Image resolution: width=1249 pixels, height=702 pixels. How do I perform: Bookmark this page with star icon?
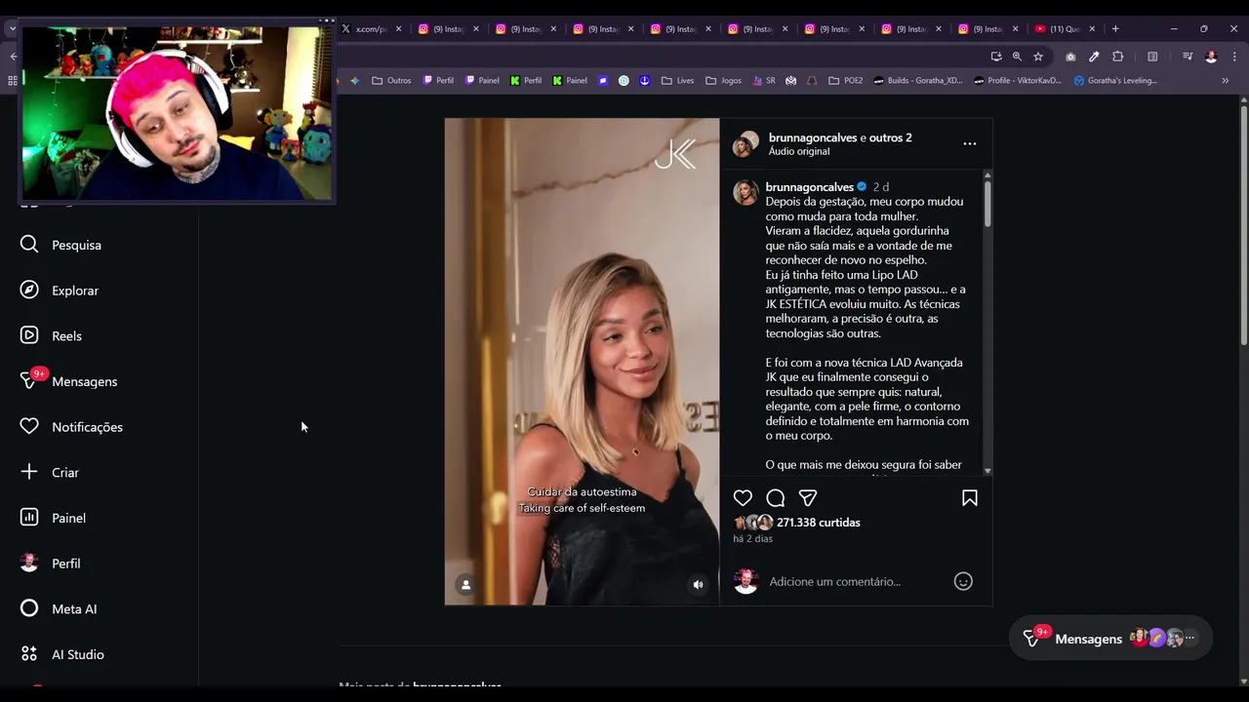(1038, 57)
